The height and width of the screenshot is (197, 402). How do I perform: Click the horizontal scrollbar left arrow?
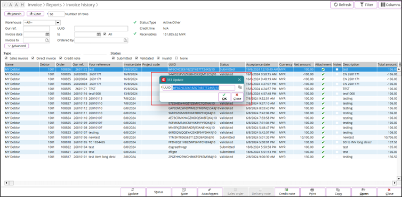(6, 183)
